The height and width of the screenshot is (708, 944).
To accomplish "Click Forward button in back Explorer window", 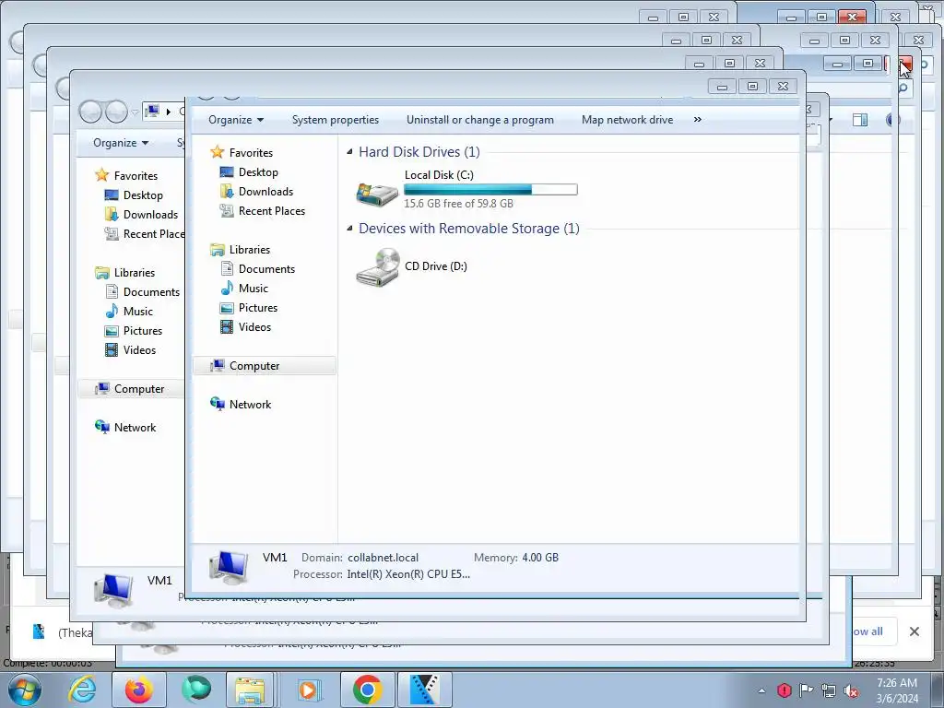I will click(116, 112).
